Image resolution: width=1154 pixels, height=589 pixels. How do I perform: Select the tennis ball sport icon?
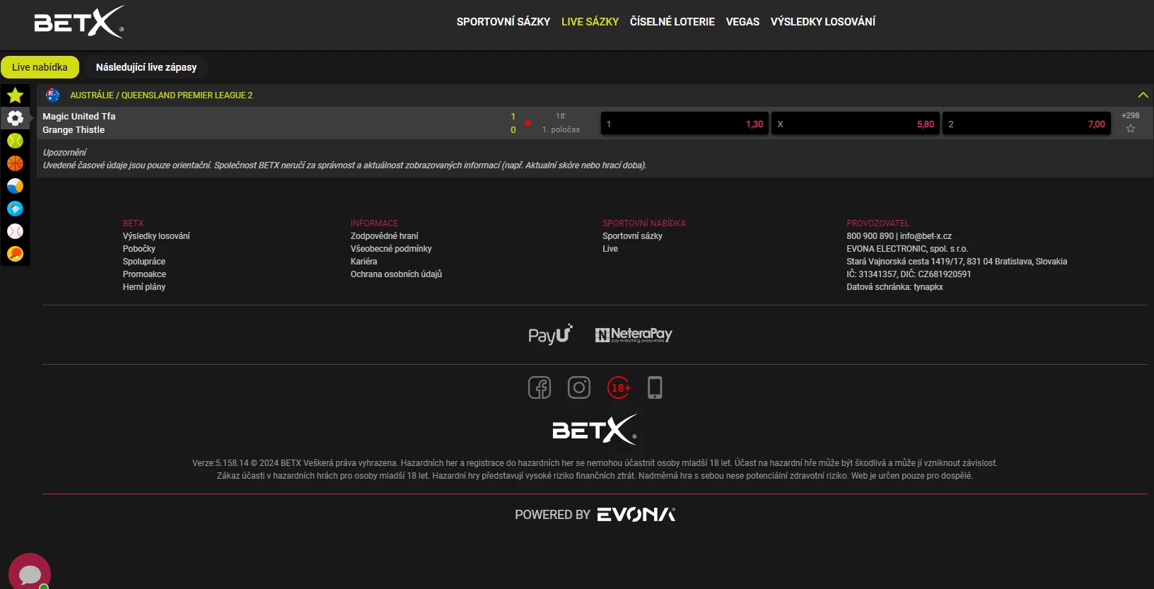15,141
